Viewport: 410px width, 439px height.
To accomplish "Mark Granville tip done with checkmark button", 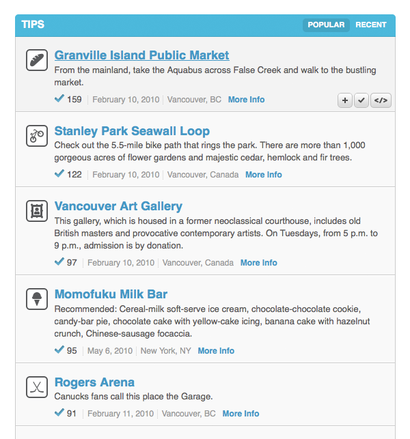I will pos(361,100).
